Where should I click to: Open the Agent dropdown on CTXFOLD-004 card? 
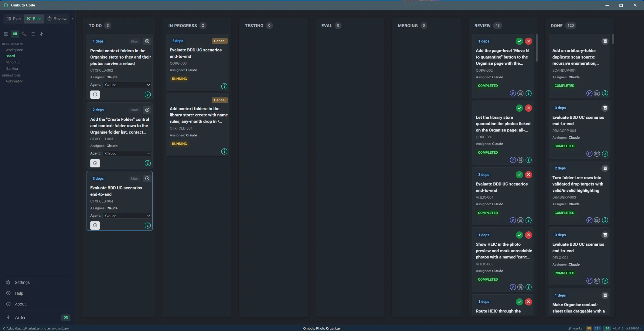[x=127, y=216]
